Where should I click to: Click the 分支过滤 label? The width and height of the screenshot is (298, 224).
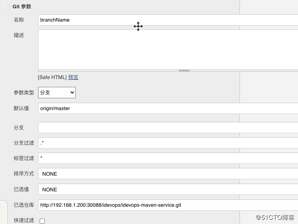(24, 143)
